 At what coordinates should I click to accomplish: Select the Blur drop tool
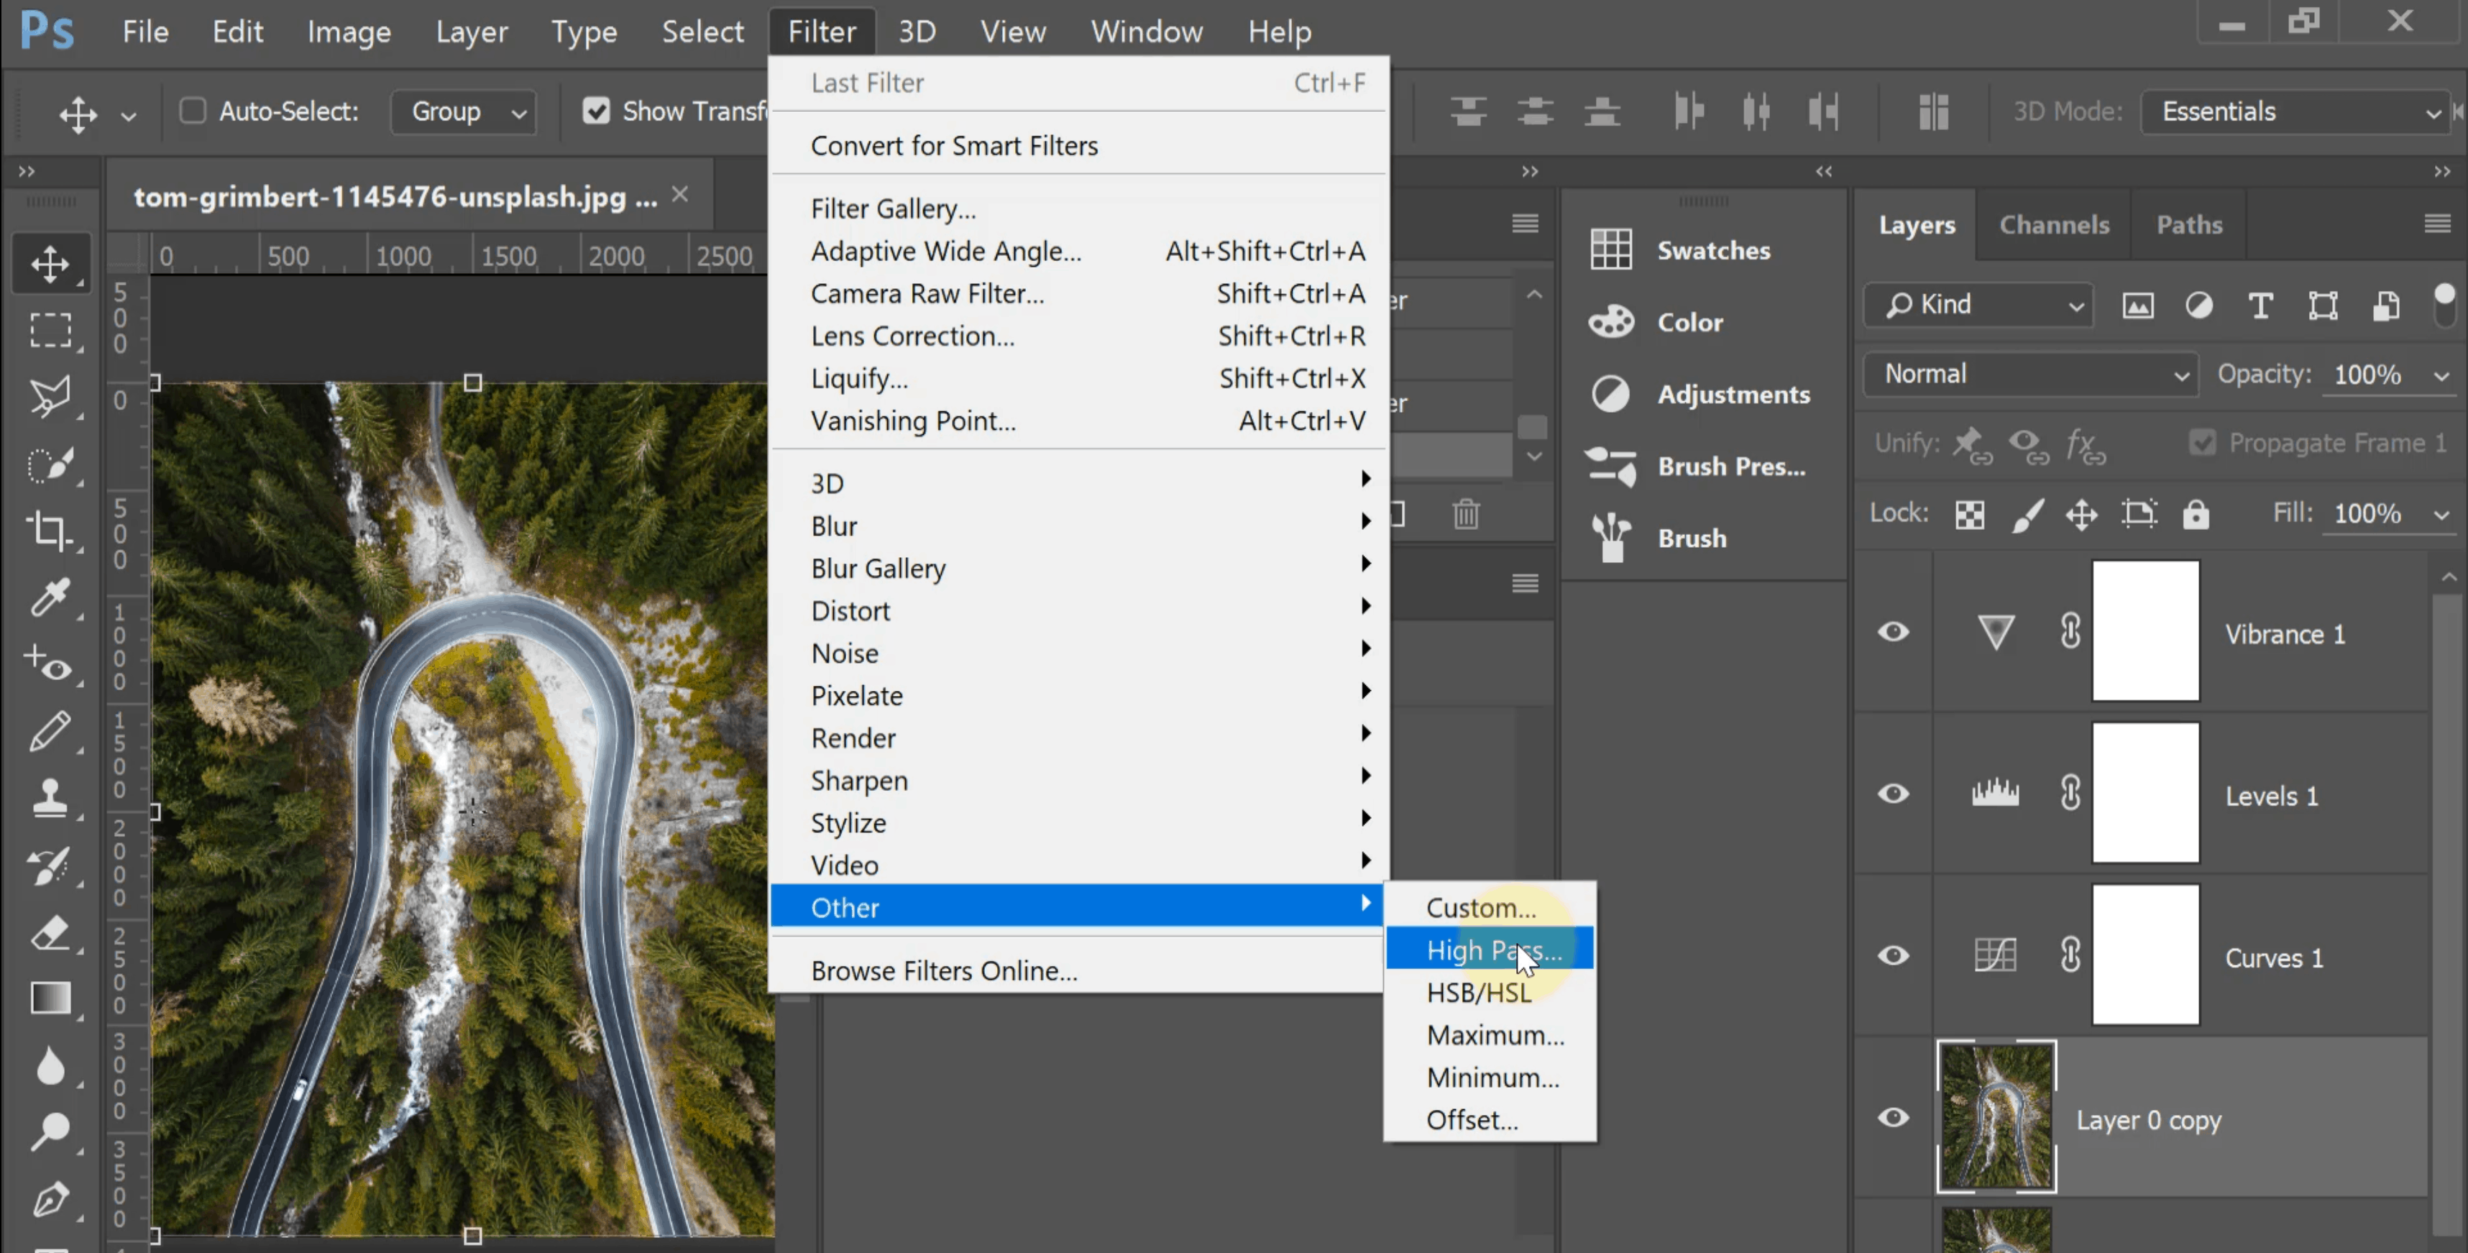[50, 1065]
